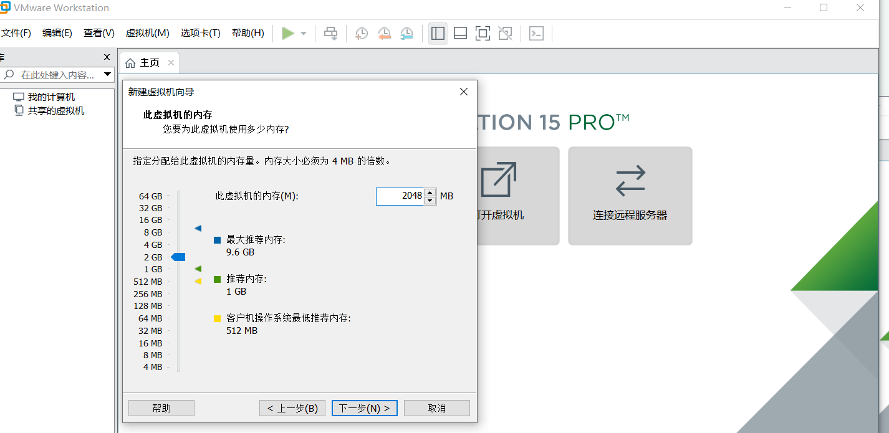Increase memory with the up stepper arrow
This screenshot has height=433, width=889.
(430, 192)
